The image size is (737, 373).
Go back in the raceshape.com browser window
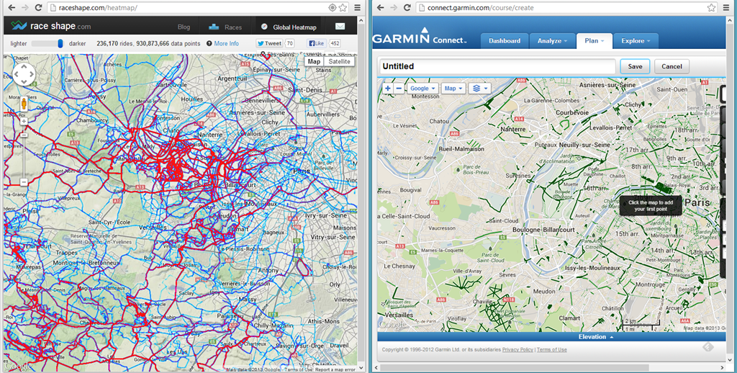pyautogui.click(x=12, y=7)
